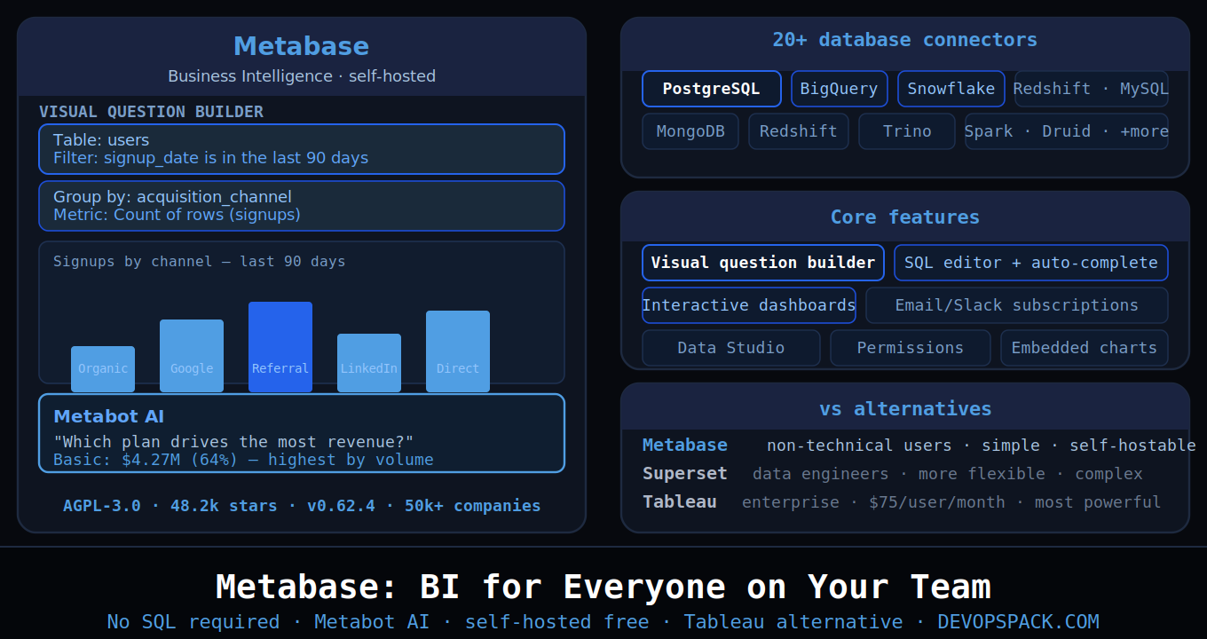1207x639 pixels.
Task: Click the Superset row label
Action: pos(685,474)
